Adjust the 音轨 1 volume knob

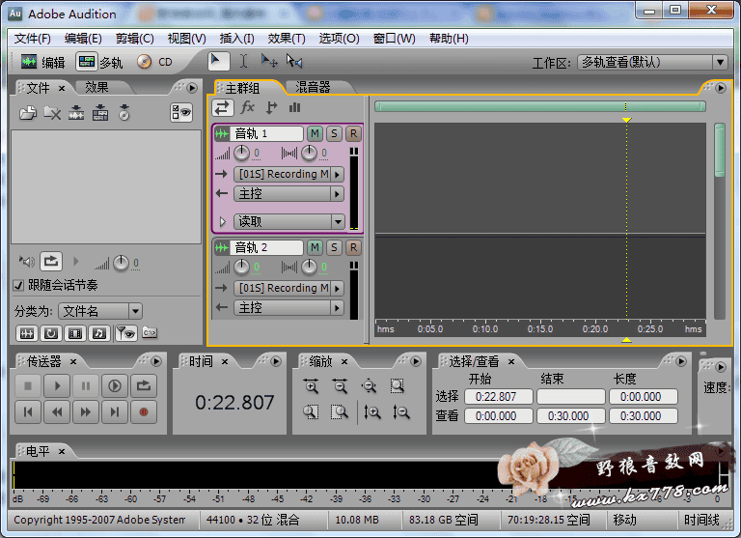click(241, 154)
